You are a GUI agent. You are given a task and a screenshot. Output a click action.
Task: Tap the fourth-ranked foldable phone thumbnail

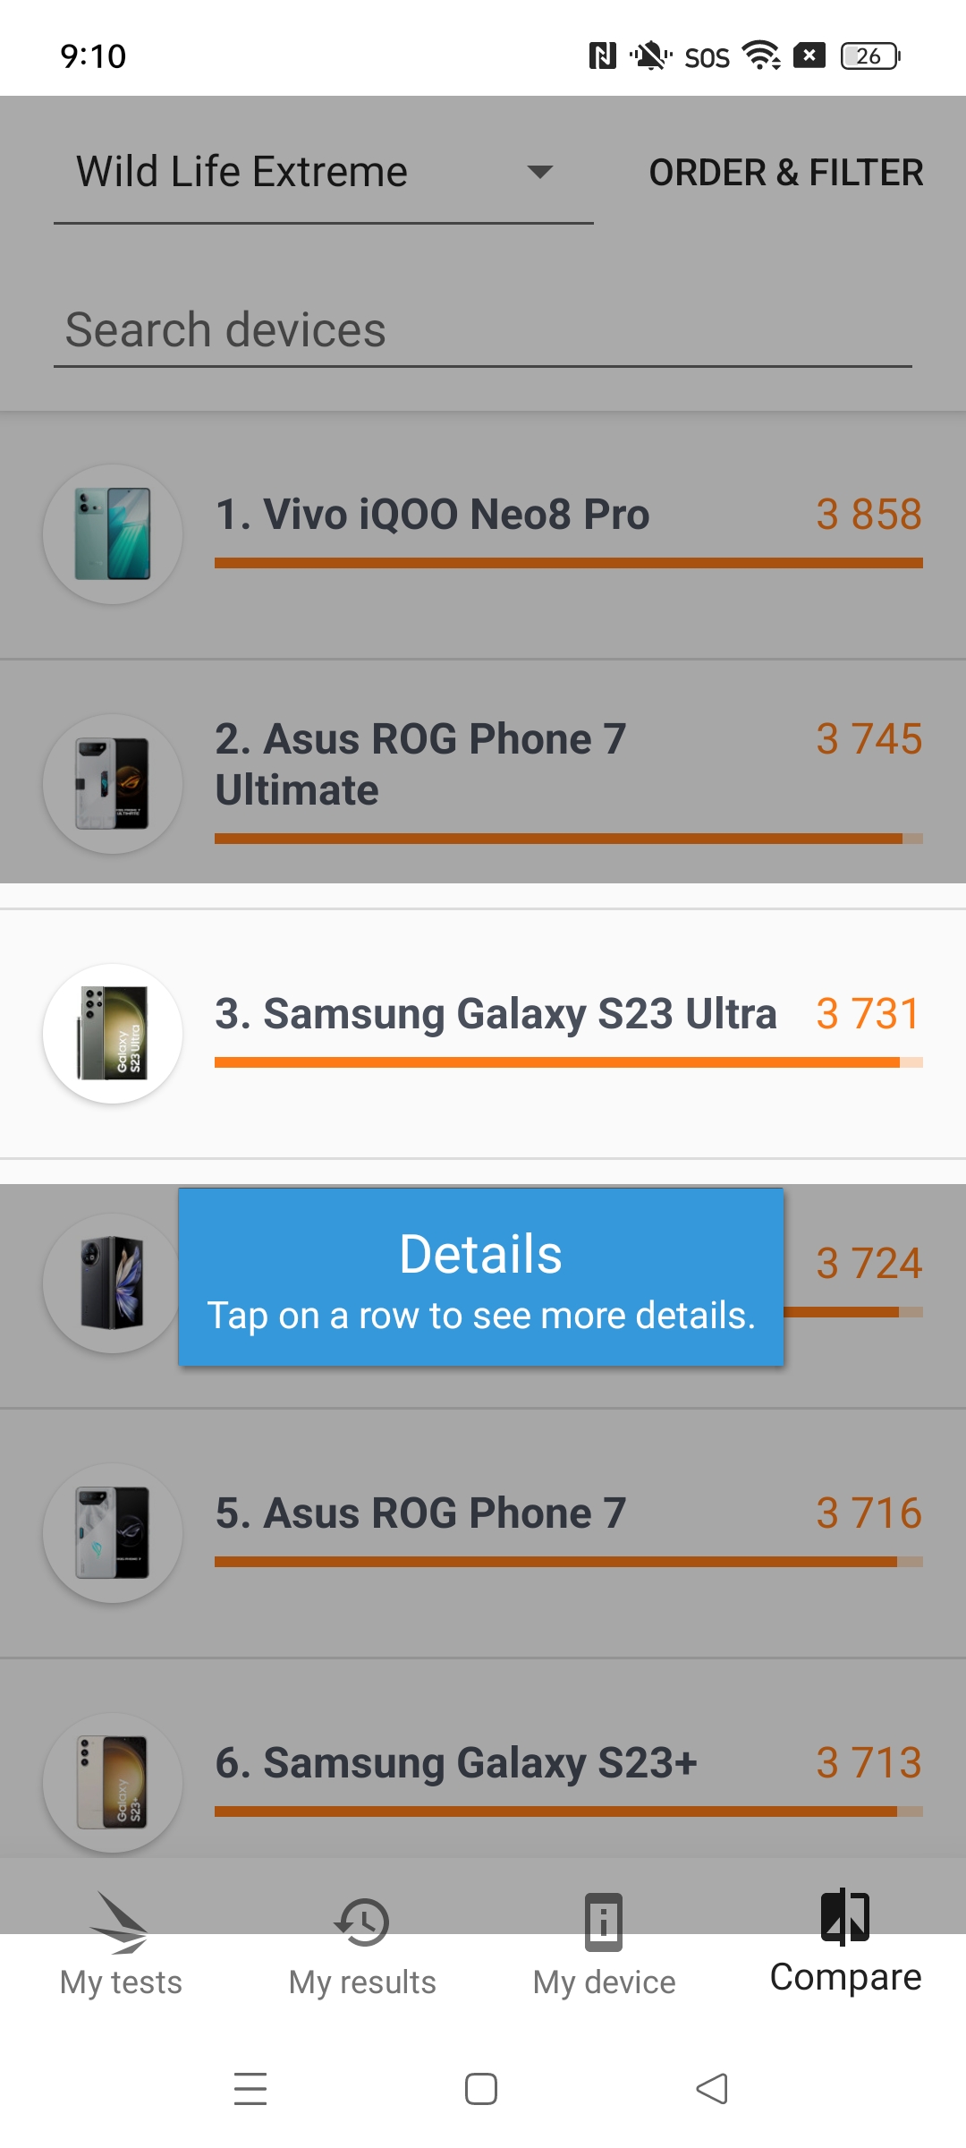113,1283
